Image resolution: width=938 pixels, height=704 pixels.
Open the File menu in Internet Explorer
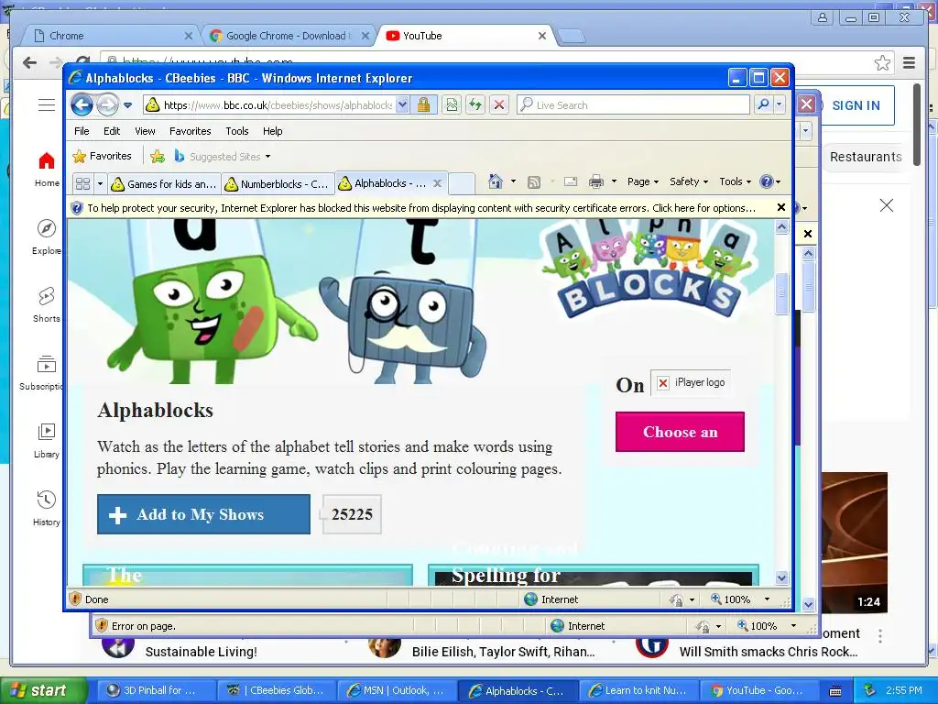[82, 131]
